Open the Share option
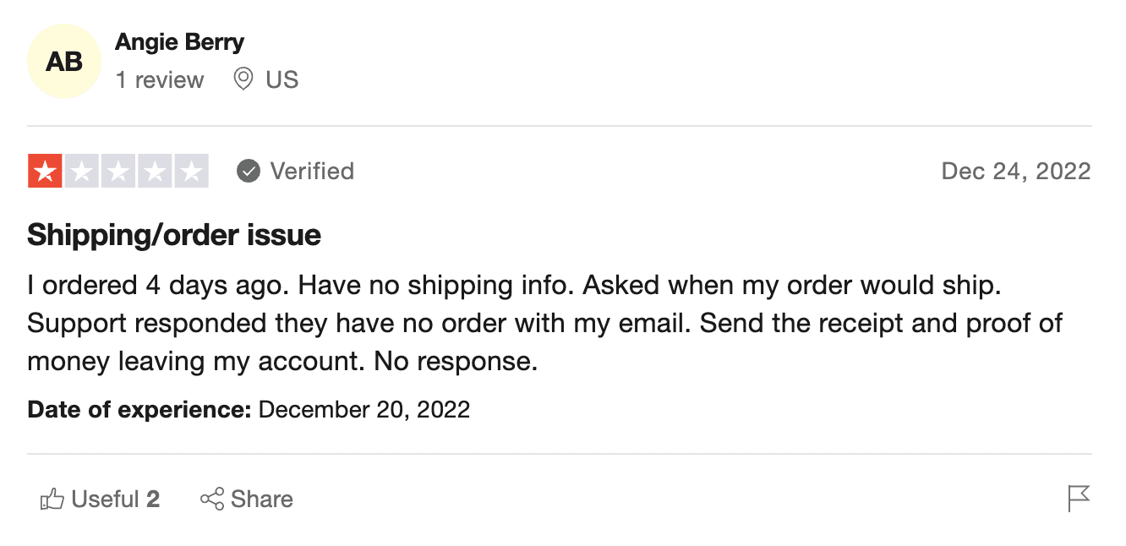Image resolution: width=1126 pixels, height=546 pixels. 262,500
